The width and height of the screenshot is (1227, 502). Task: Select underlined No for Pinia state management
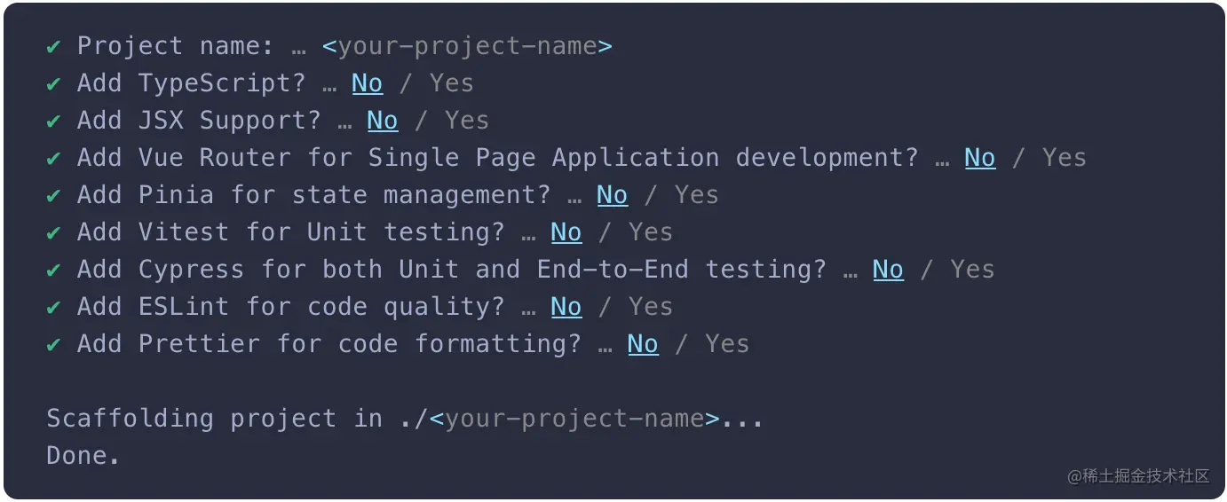[x=612, y=195]
